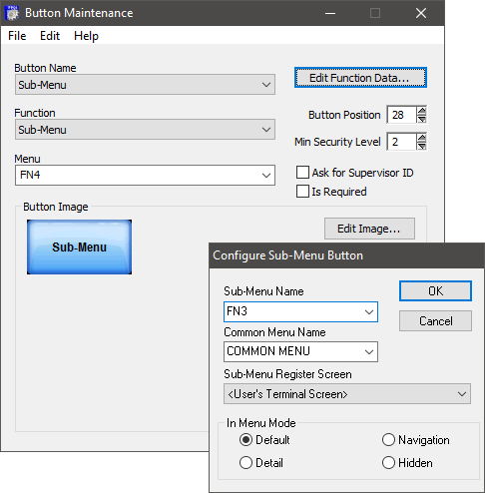The height and width of the screenshot is (493, 485).
Task: Open the Sub-Menu Name FN3 dropdown
Action: [300, 311]
